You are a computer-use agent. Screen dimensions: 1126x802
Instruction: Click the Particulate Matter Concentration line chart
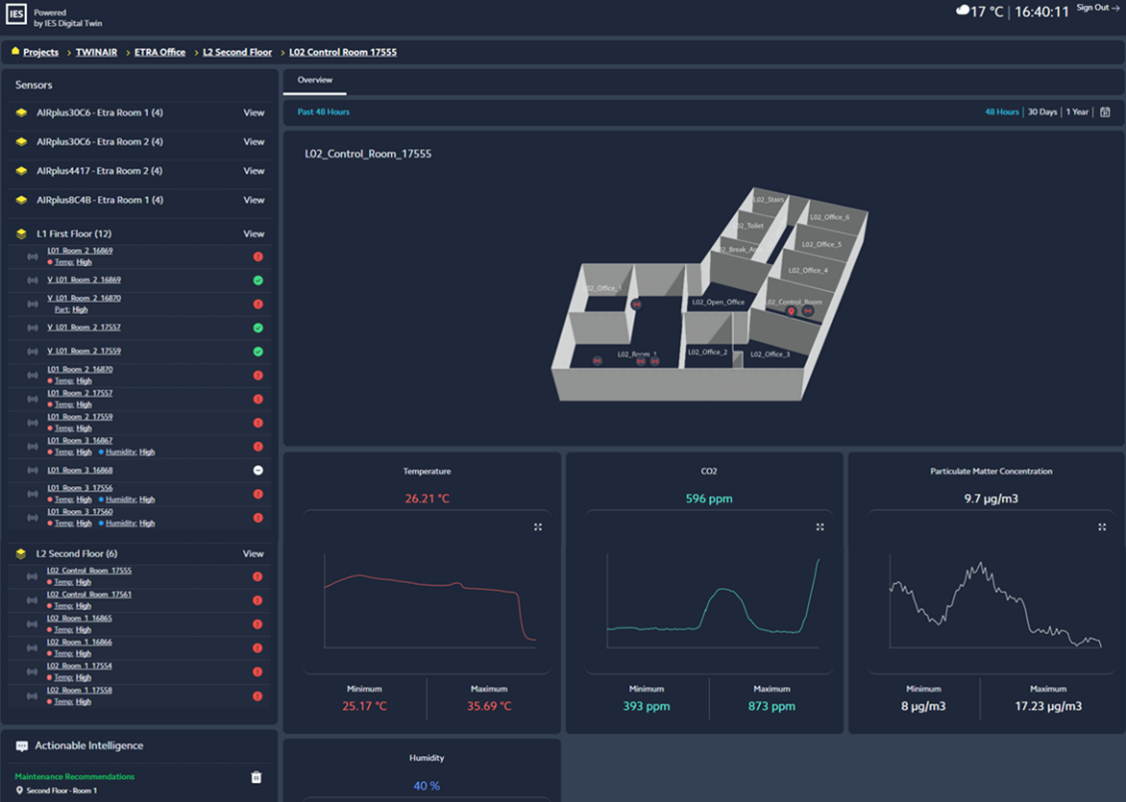pos(995,601)
